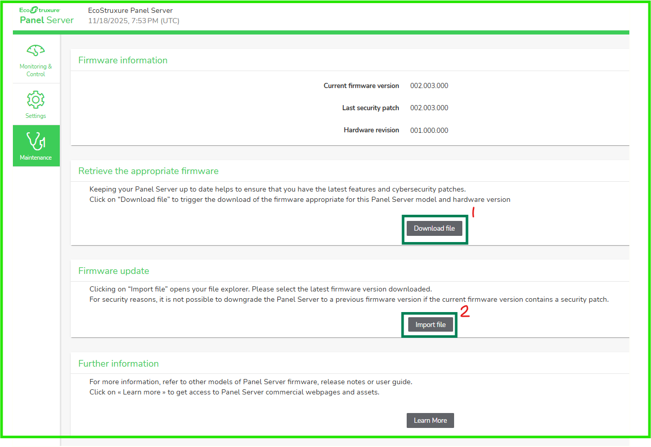
Task: Click the current firmware value 002.003.000
Action: coord(429,86)
